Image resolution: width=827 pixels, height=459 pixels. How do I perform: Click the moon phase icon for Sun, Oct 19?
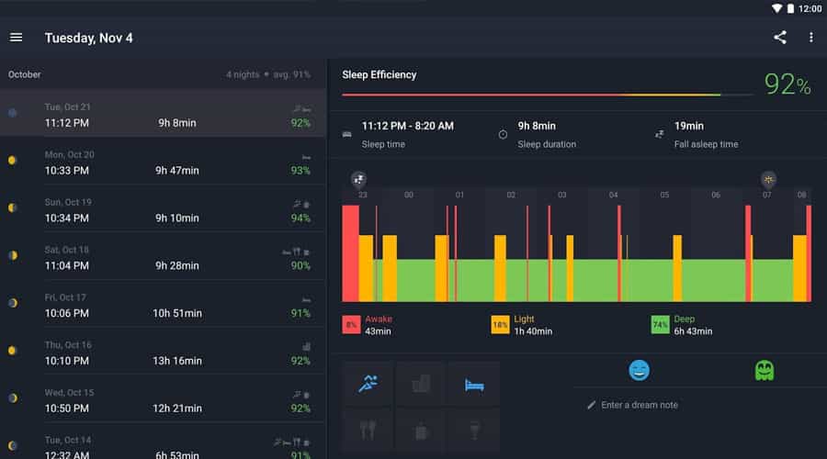12,207
